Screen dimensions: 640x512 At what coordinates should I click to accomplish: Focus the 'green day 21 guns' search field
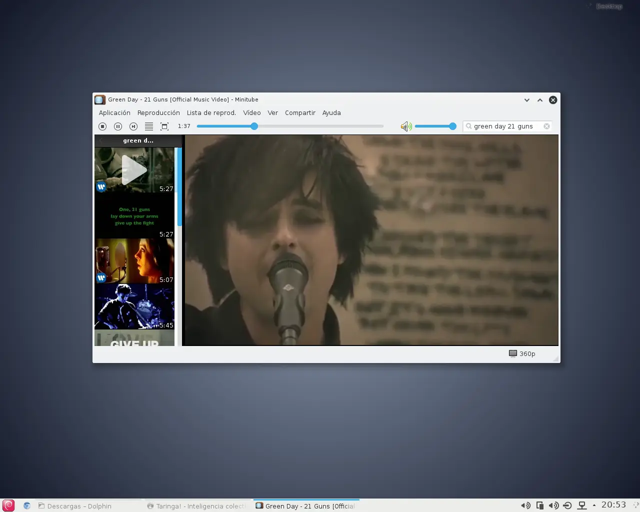click(x=507, y=126)
